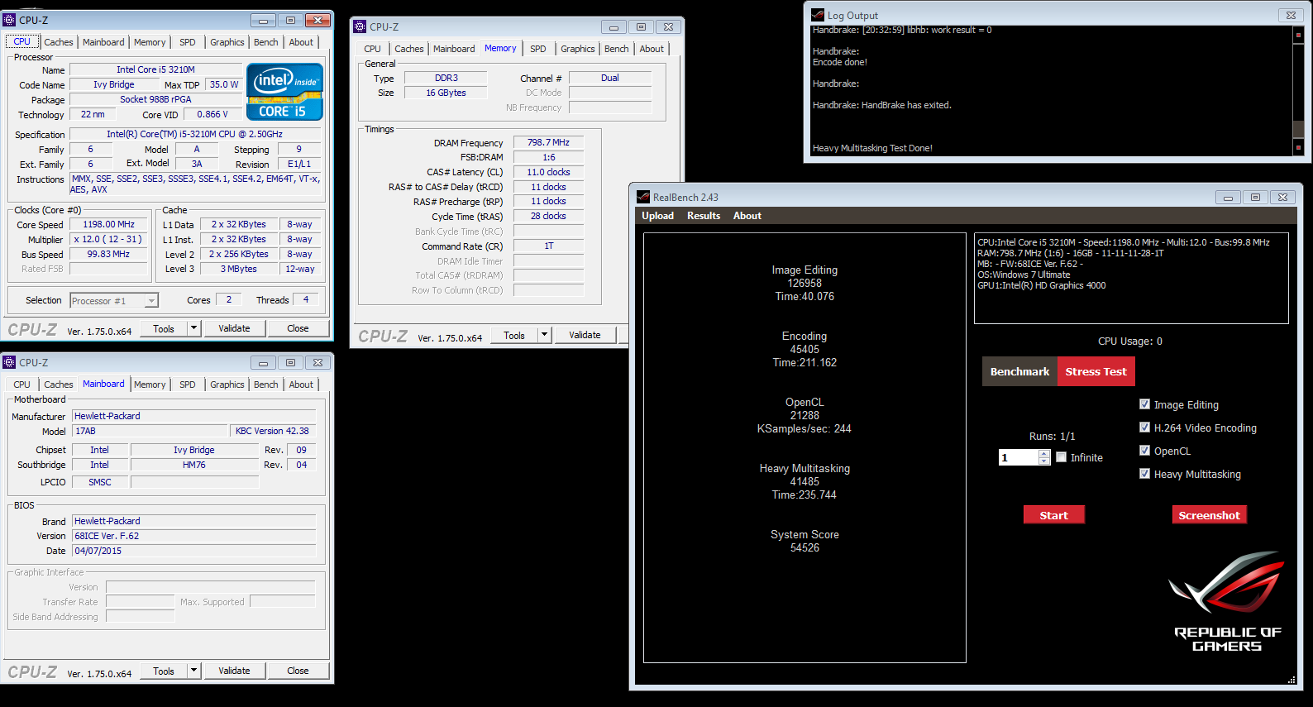Click the 'Heavy Multitasking Test Done!' log line
1313x707 pixels.
pos(872,148)
